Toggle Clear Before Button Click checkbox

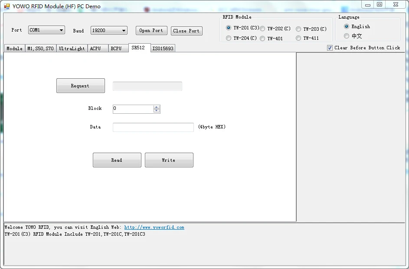(x=330, y=48)
